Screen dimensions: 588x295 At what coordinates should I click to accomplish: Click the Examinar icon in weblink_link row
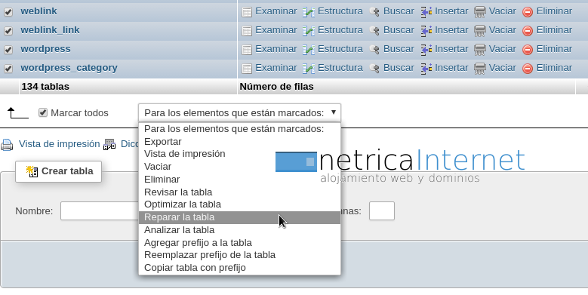click(247, 31)
